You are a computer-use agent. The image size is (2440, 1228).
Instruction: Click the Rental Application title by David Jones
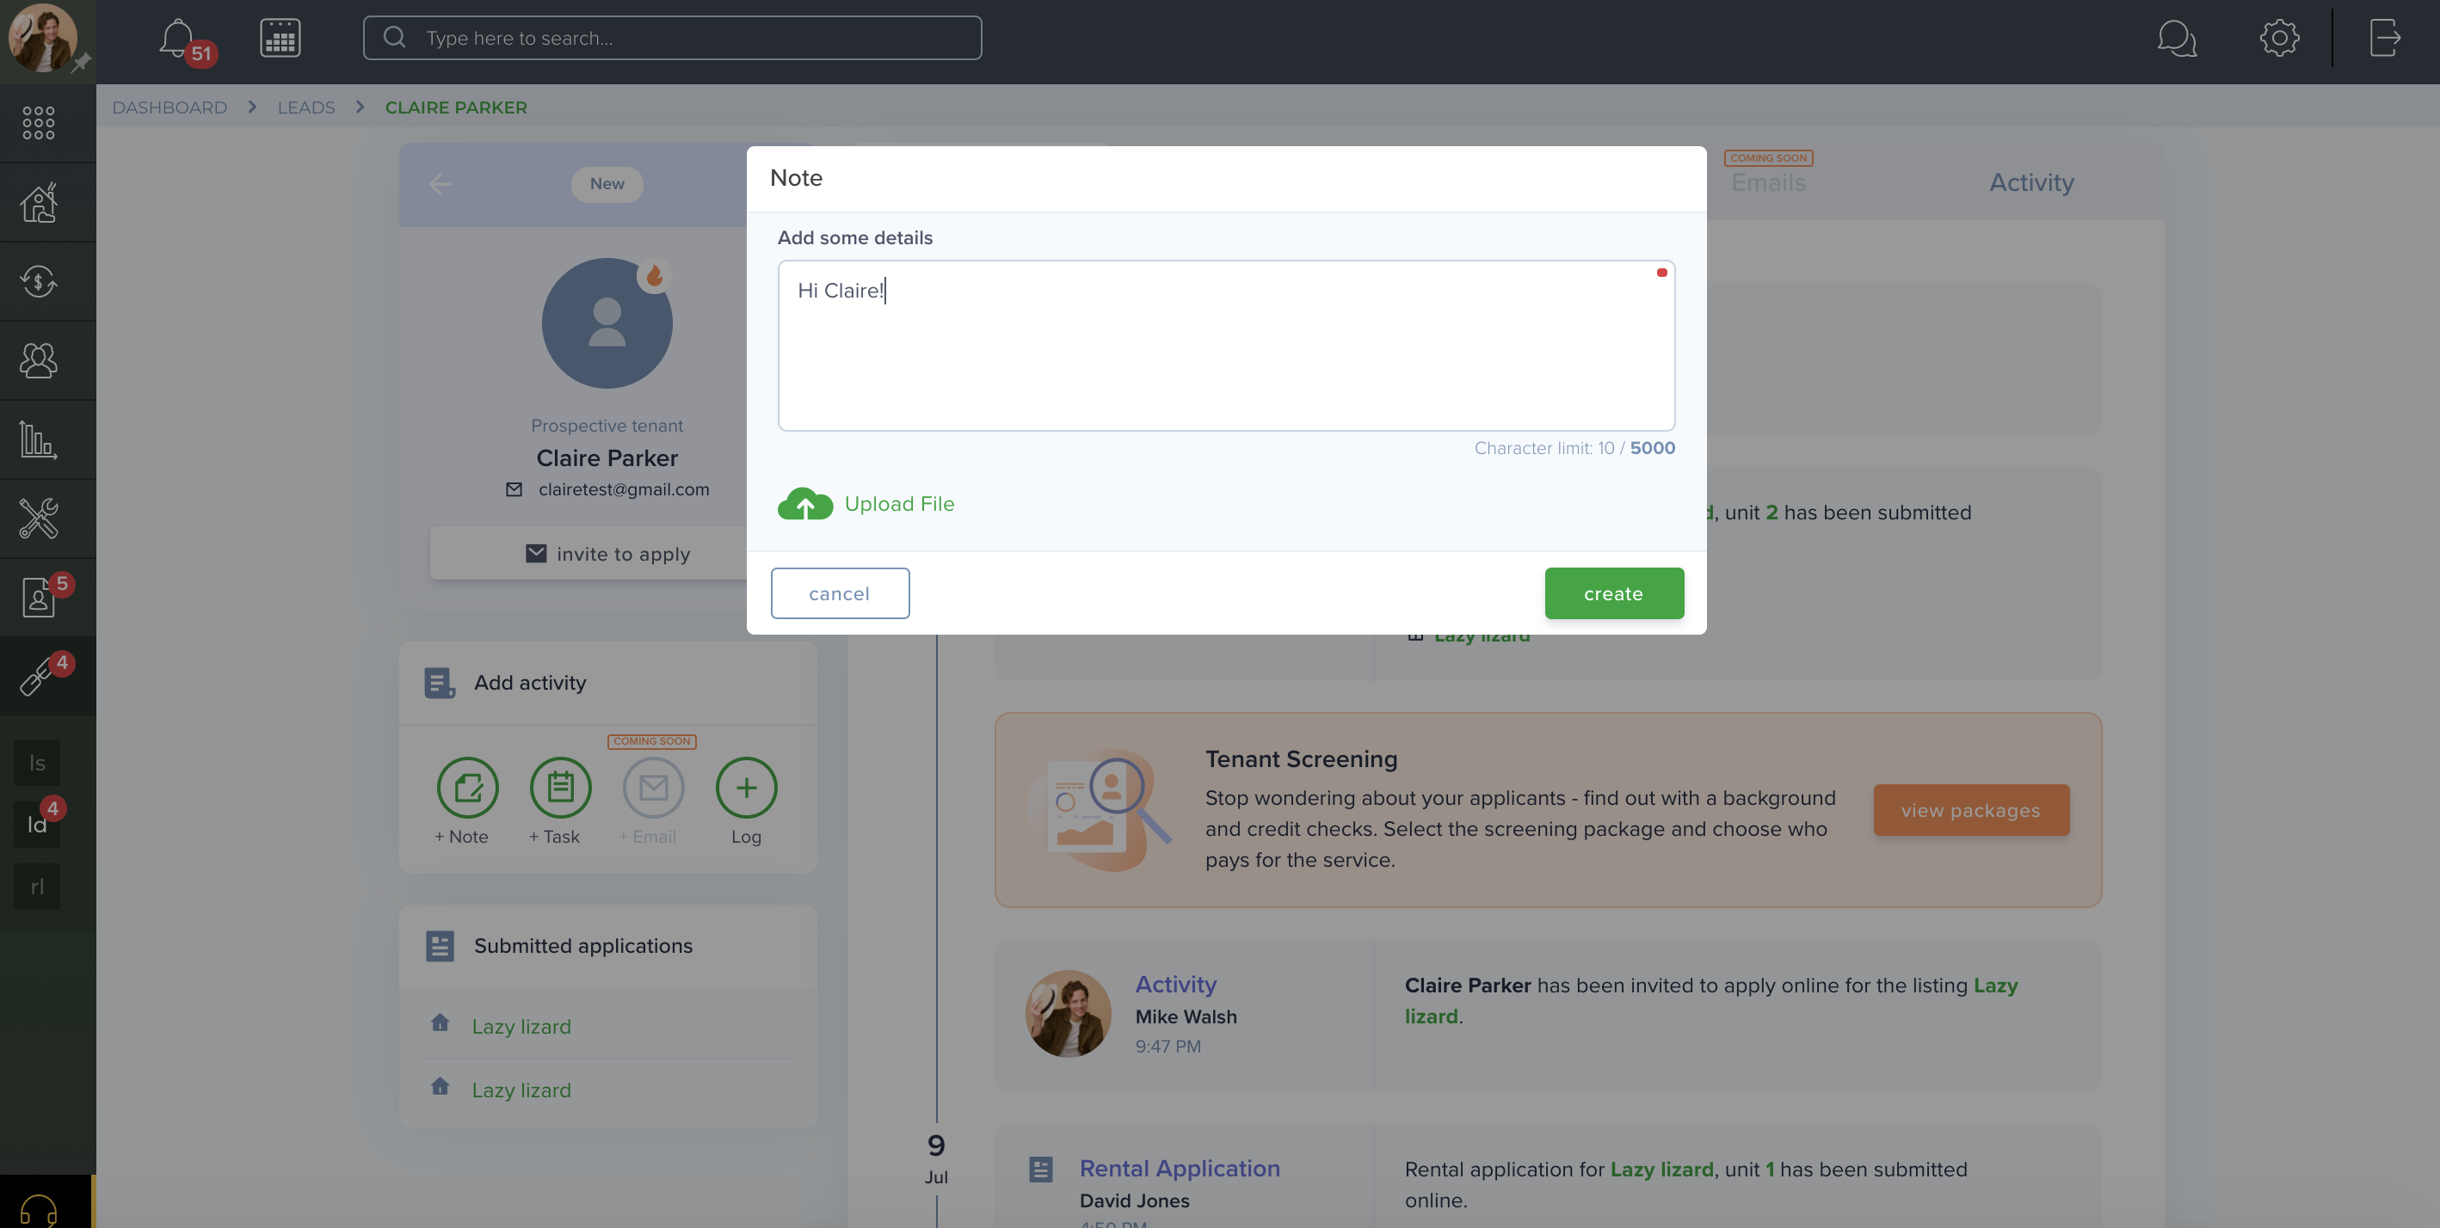[x=1180, y=1169]
